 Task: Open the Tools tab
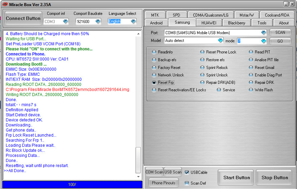click(x=262, y=23)
